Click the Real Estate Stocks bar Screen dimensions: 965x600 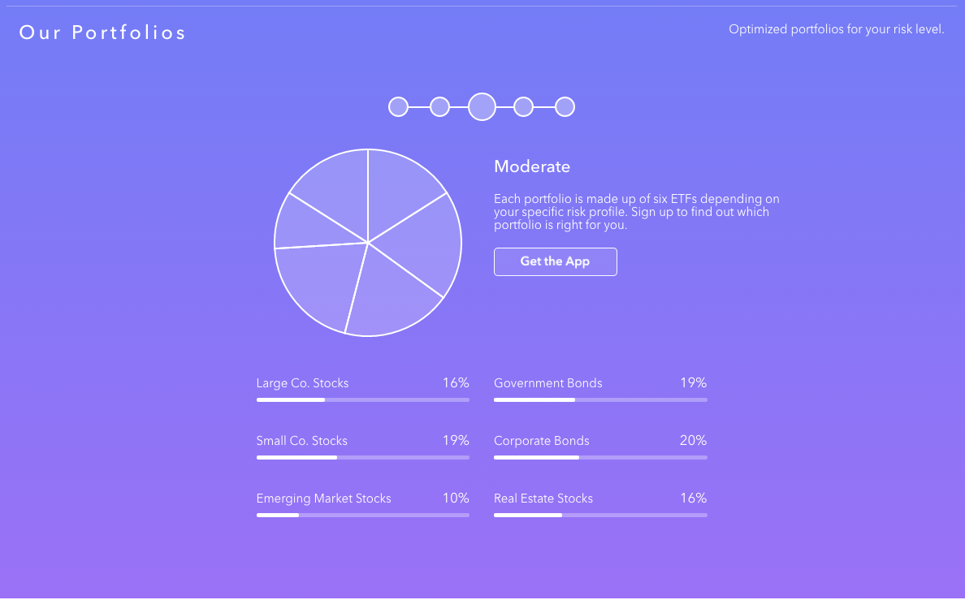pos(600,515)
